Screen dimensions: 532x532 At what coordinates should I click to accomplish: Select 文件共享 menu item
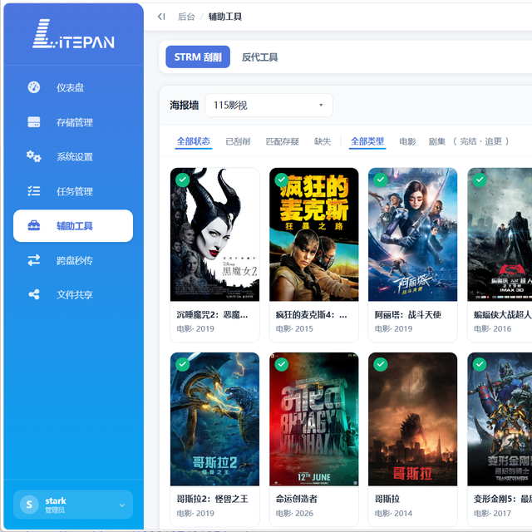coord(73,294)
